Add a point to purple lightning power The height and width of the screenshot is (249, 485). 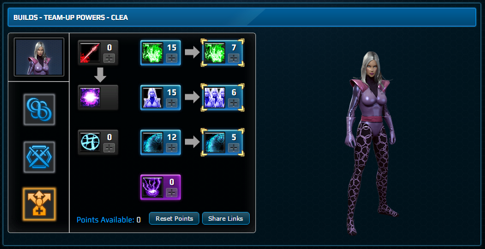[172, 193]
